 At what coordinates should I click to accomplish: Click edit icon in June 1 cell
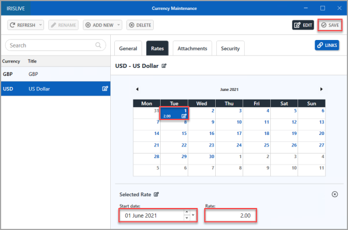[184, 116]
